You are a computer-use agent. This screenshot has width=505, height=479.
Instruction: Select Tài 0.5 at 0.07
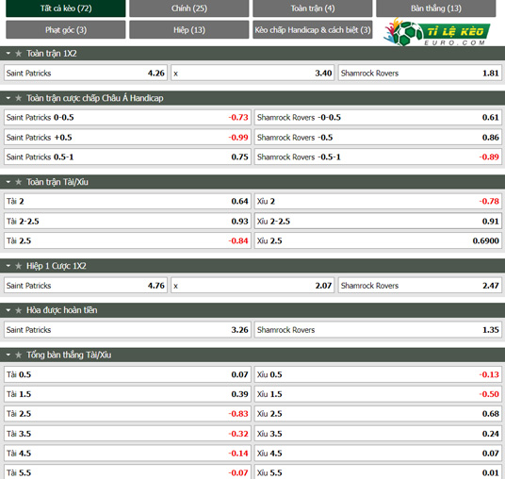(127, 374)
